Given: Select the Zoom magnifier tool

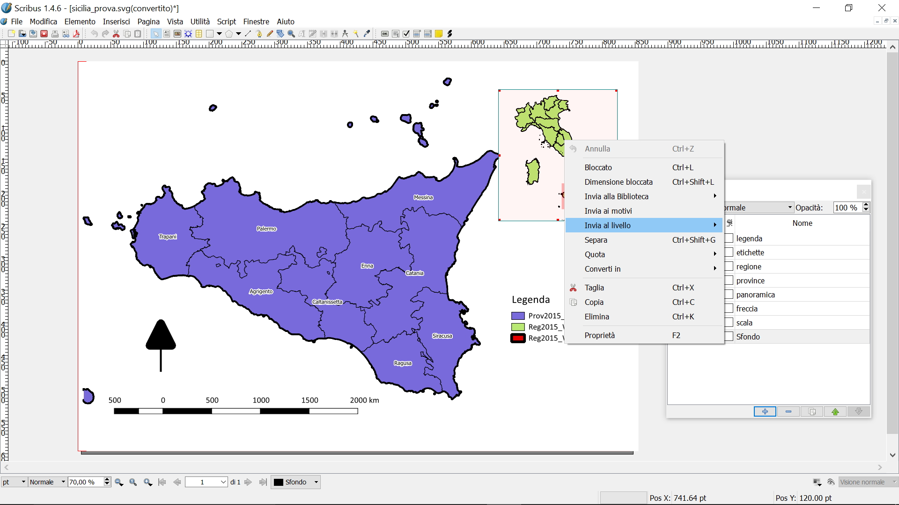Looking at the screenshot, I should pos(291,34).
